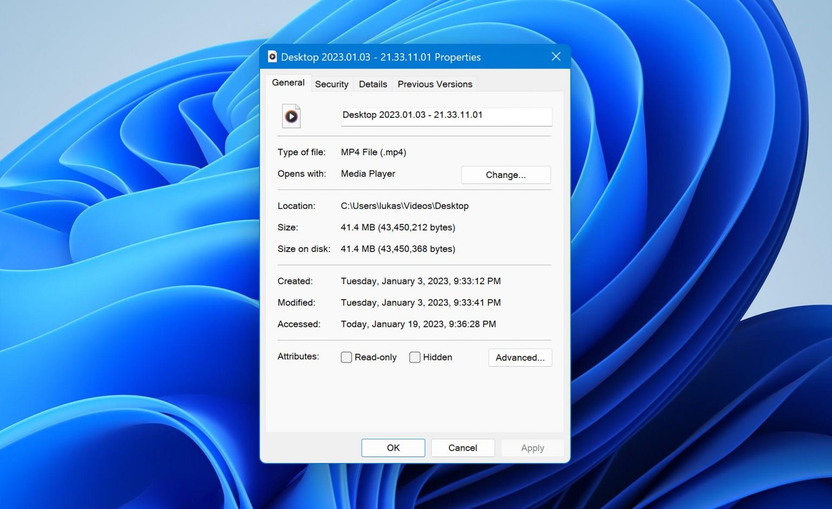832x509 pixels.
Task: Click the MP4 file thumbnail icon
Action: pos(291,116)
